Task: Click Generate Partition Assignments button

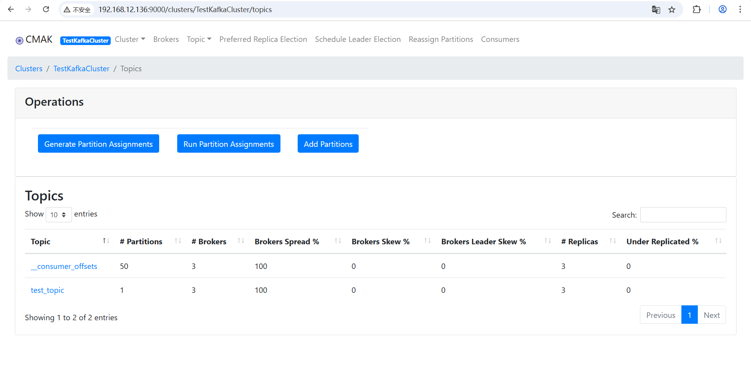Action: [99, 144]
